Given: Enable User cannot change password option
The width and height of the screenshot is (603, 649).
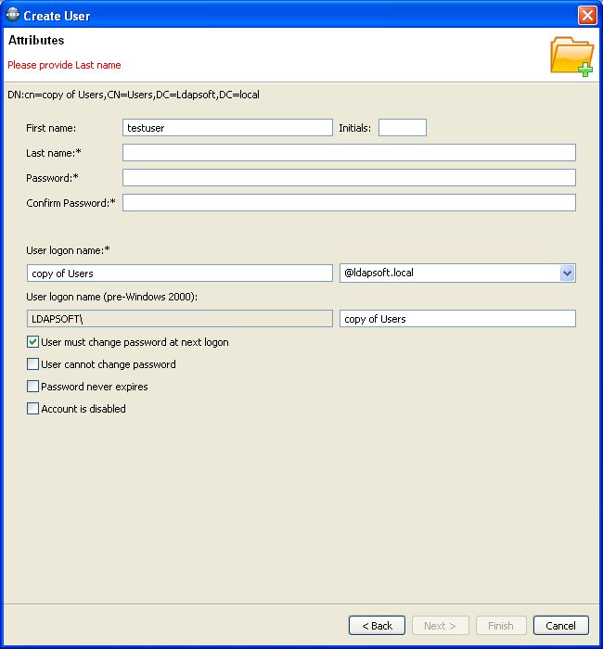Looking at the screenshot, I should pos(33,364).
